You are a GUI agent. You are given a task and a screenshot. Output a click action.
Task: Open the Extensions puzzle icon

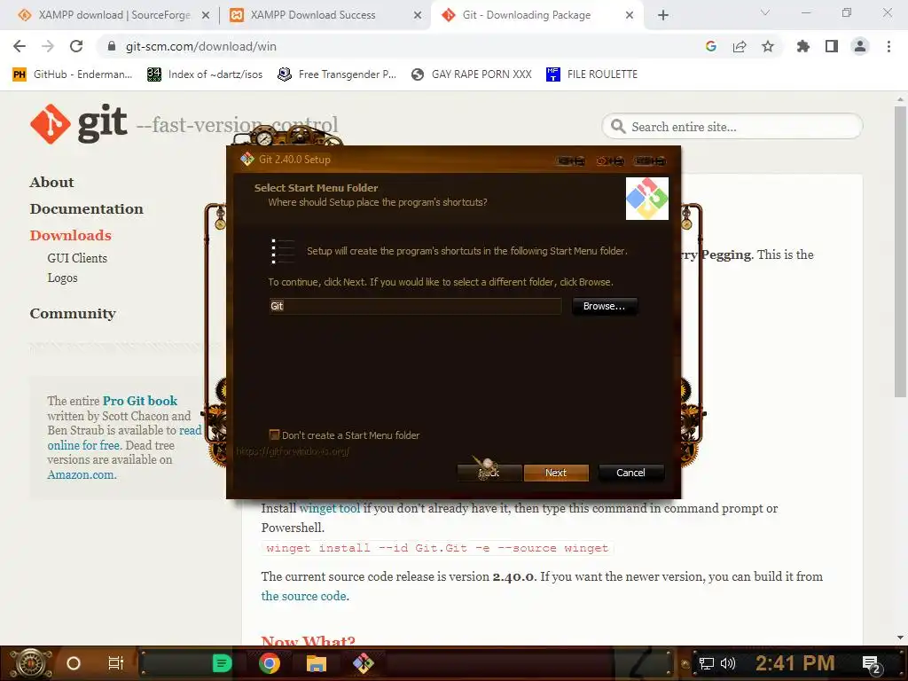tap(802, 46)
